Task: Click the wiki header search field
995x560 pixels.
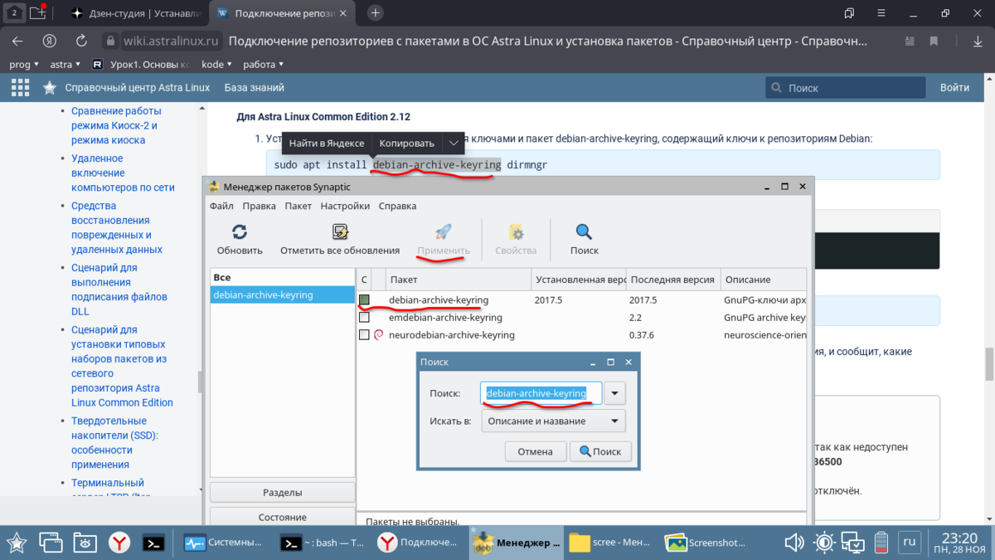Action: click(x=845, y=87)
